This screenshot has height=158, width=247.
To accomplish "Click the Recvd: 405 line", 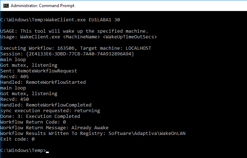I will pyautogui.click(x=15, y=77).
